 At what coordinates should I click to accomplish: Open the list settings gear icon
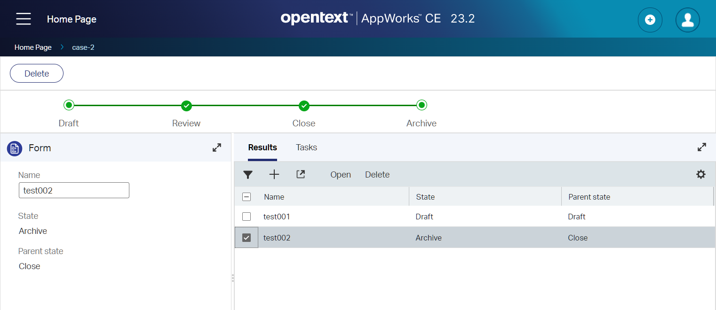700,175
